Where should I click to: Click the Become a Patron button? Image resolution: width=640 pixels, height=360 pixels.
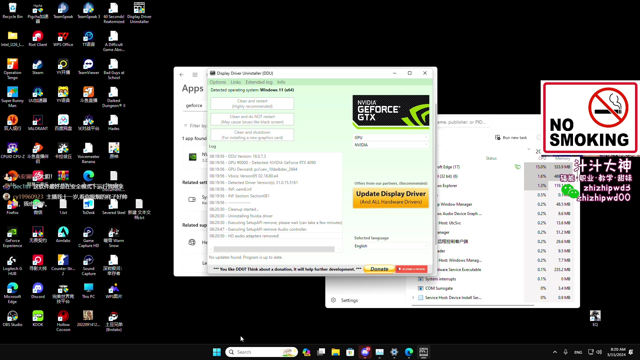tap(412, 269)
